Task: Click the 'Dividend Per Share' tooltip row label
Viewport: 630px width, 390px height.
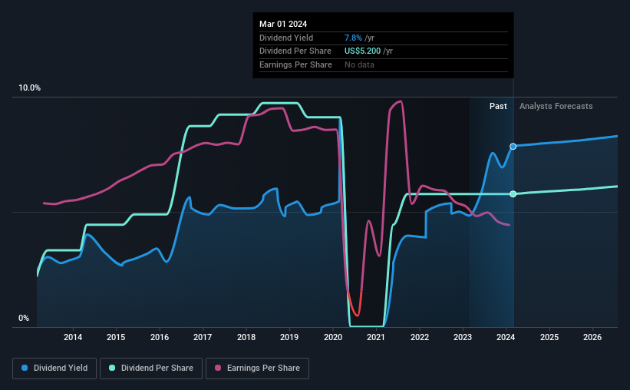Action: click(295, 51)
